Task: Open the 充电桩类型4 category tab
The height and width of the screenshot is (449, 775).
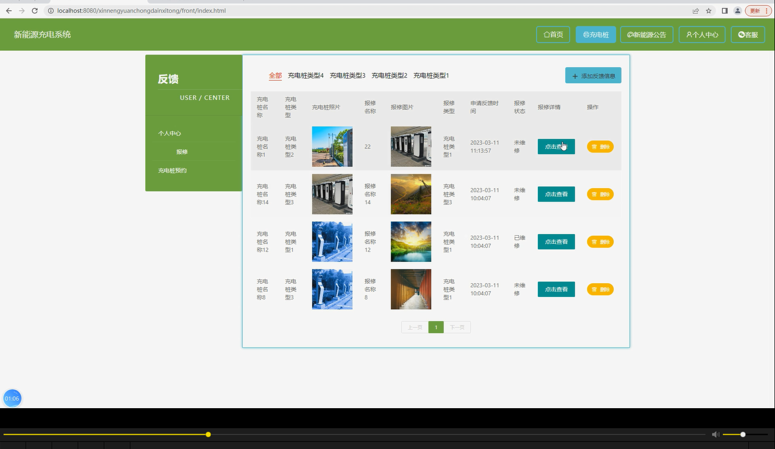Action: [x=306, y=75]
